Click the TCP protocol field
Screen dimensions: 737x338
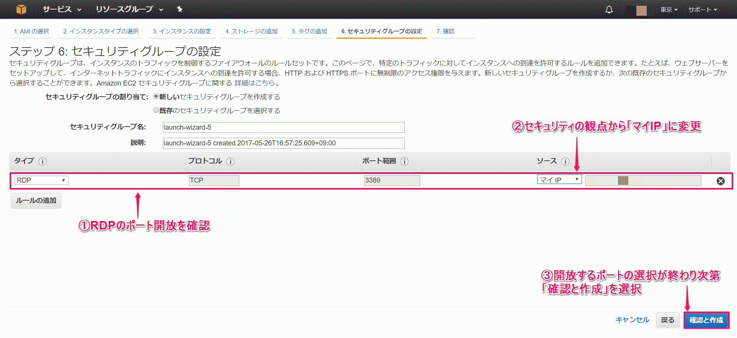[x=214, y=181]
